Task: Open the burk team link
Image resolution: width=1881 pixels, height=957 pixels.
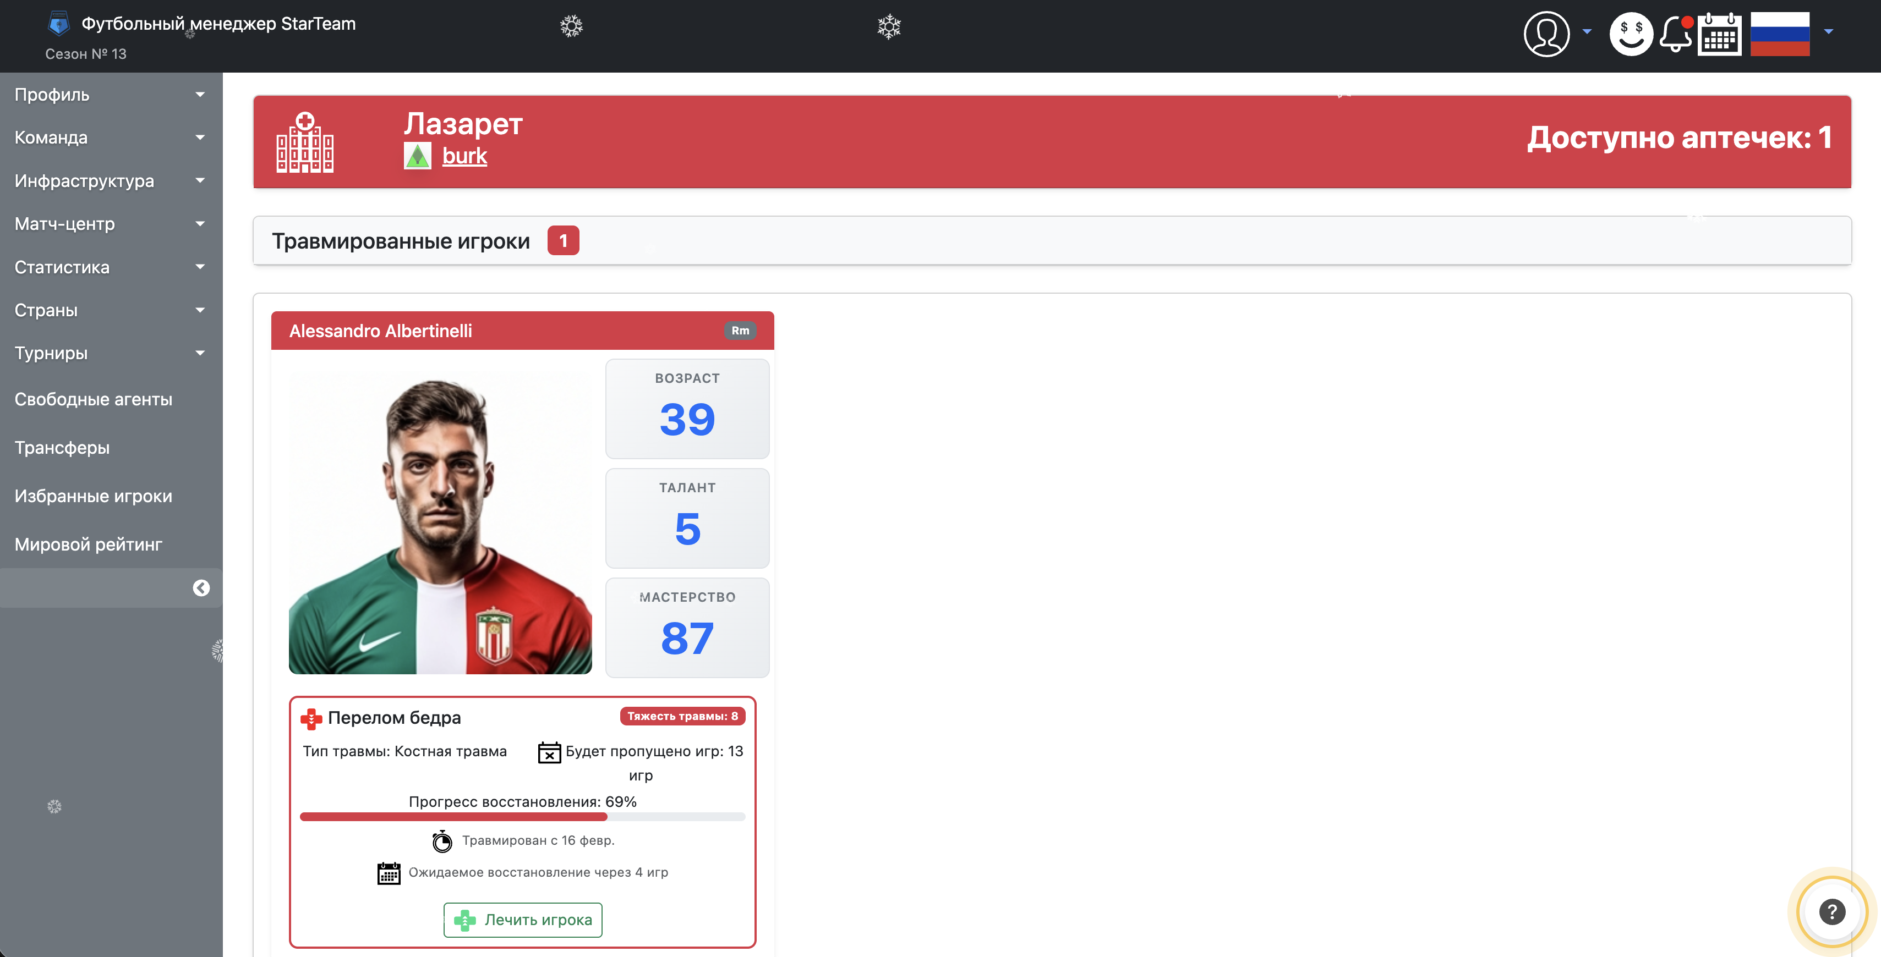Action: coord(464,156)
